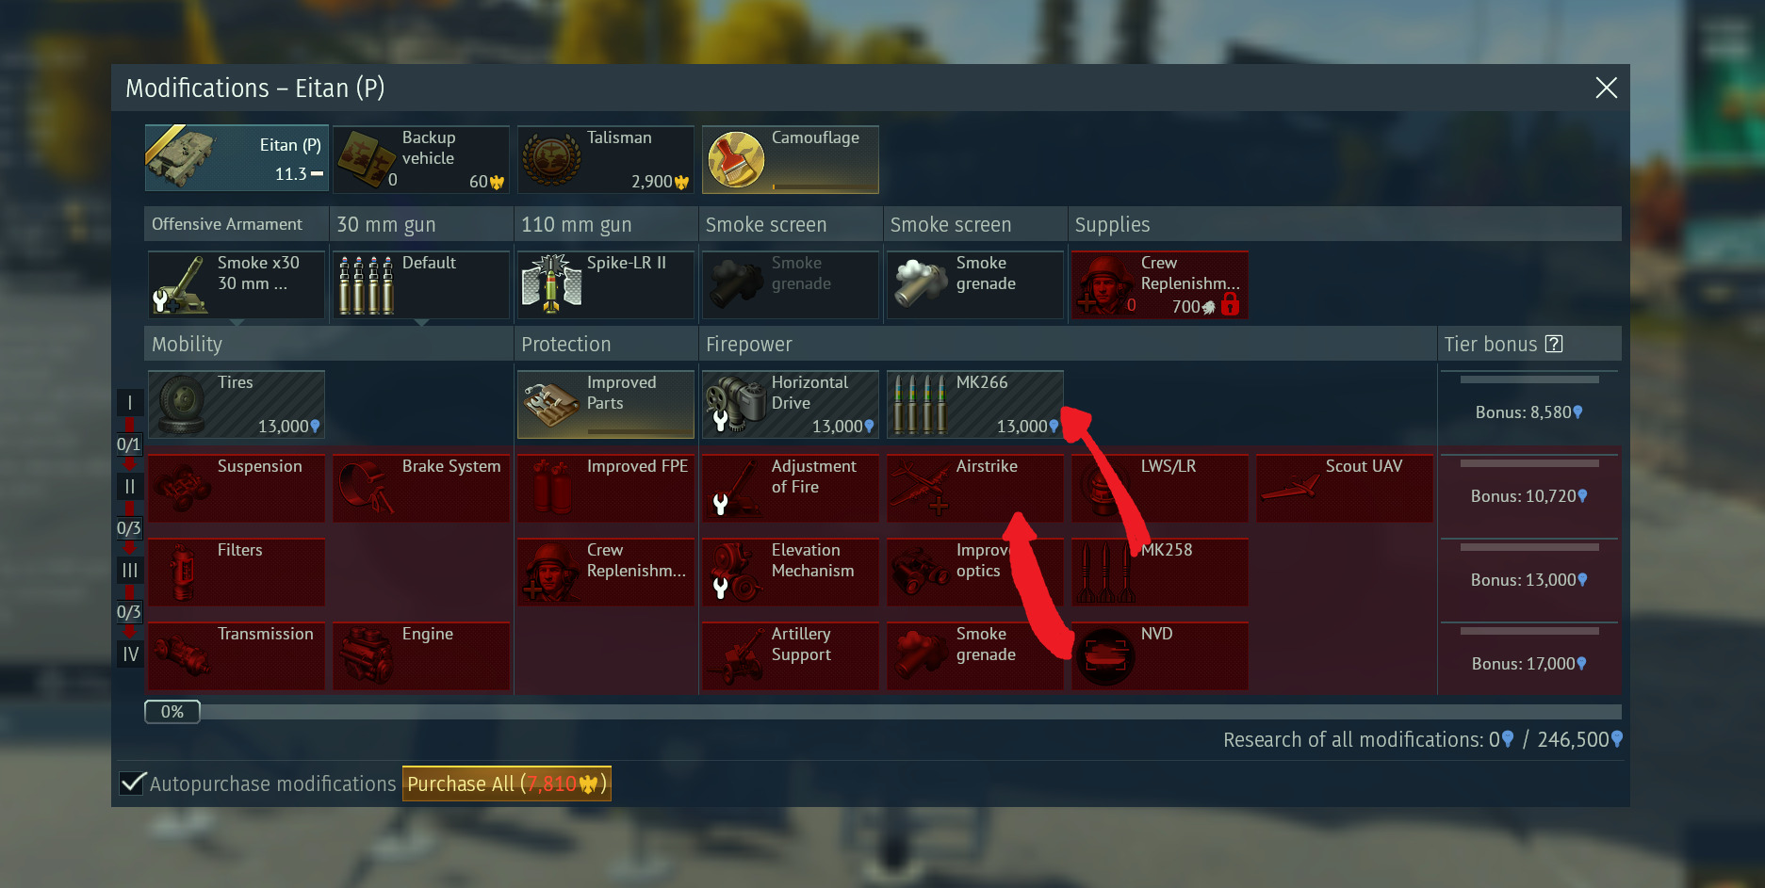Select the Improved Parts toolkit icon
The width and height of the screenshot is (1765, 888).
[x=552, y=404]
